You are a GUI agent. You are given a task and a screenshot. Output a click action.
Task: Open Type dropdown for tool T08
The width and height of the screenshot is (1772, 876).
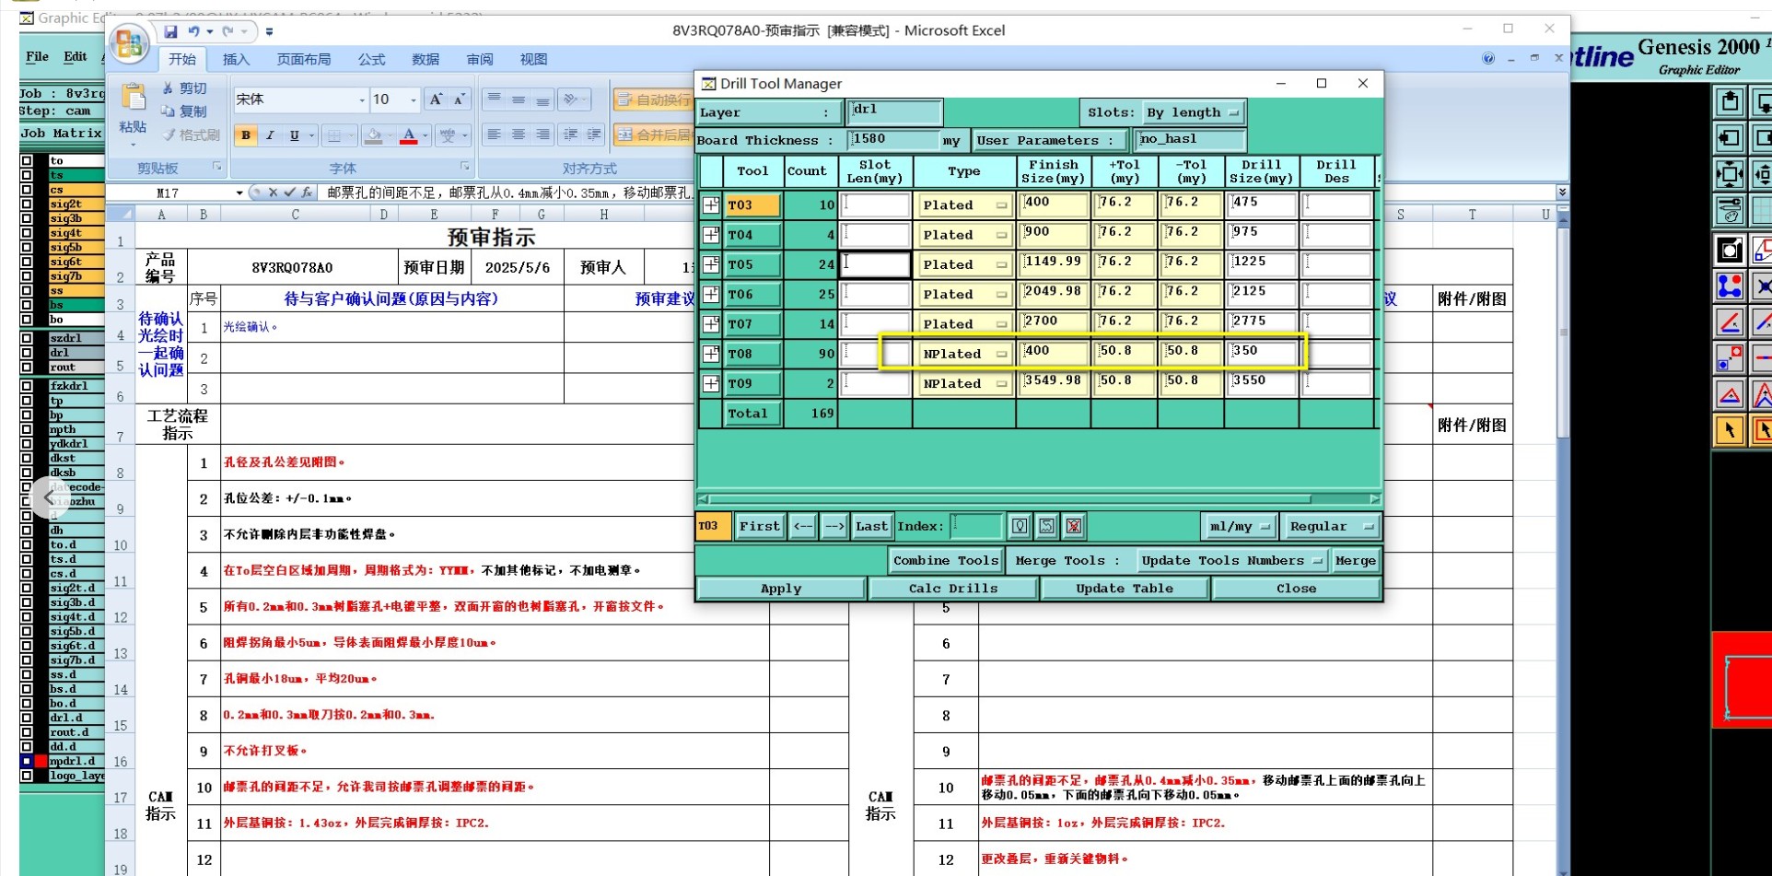tap(964, 354)
